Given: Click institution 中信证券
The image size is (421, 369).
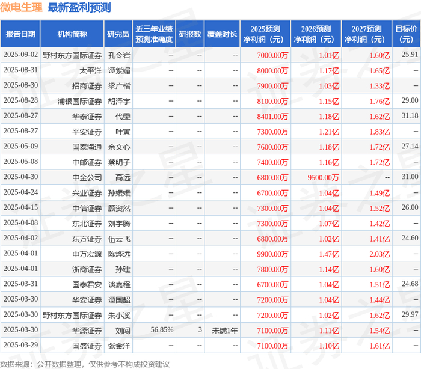Looking at the screenshot, I should pyautogui.click(x=87, y=209).
